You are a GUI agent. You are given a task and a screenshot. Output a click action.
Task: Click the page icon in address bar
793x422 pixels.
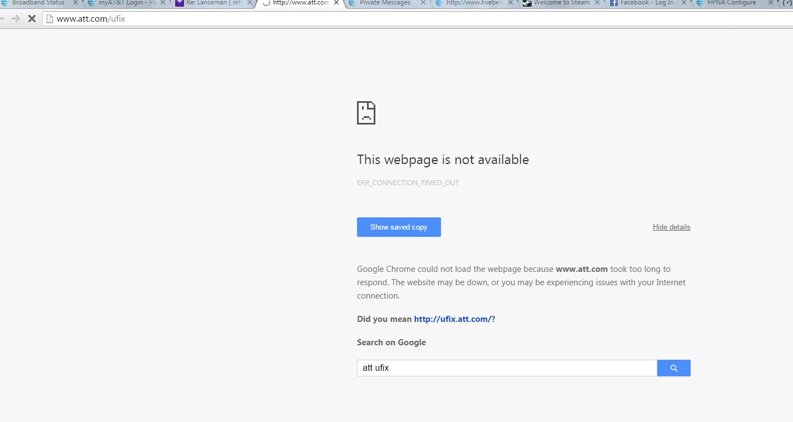(49, 19)
